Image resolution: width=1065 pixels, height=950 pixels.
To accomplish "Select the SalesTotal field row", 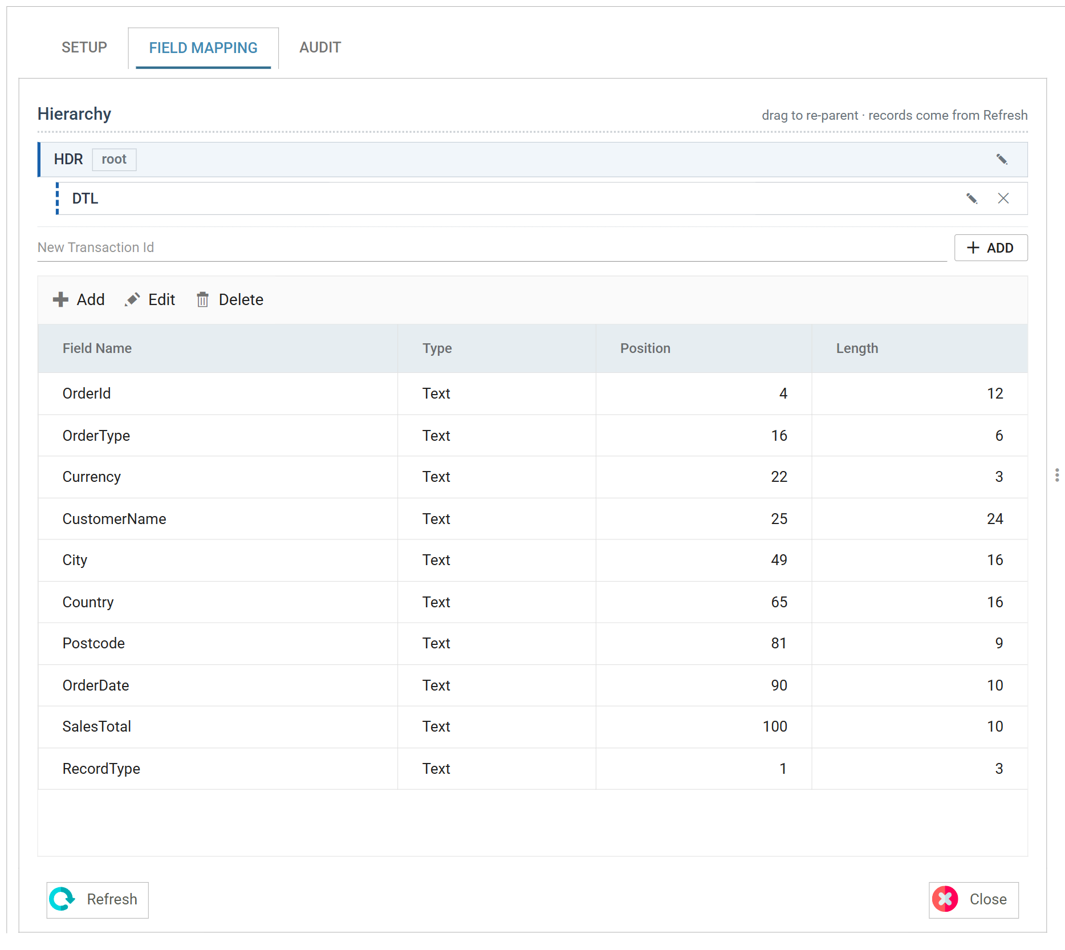I will tap(532, 726).
